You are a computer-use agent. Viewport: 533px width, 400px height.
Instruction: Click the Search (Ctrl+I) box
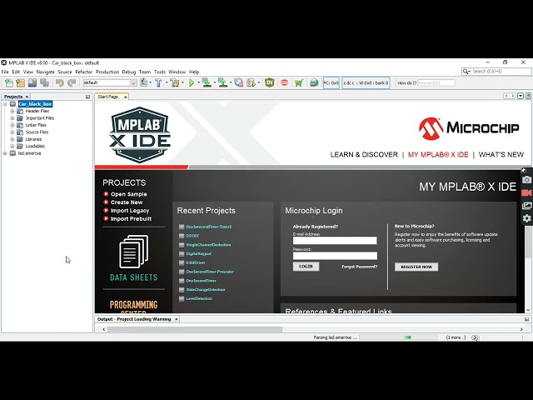pyautogui.click(x=496, y=72)
